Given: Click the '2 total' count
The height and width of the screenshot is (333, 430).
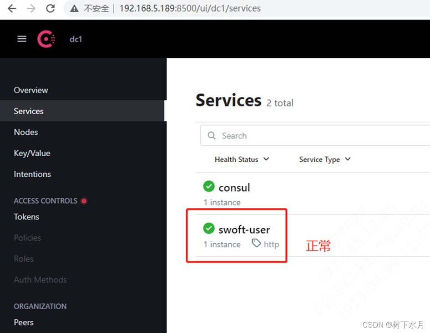Looking at the screenshot, I should [x=280, y=103].
